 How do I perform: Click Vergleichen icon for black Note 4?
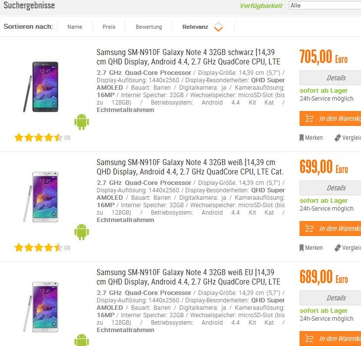338,138
